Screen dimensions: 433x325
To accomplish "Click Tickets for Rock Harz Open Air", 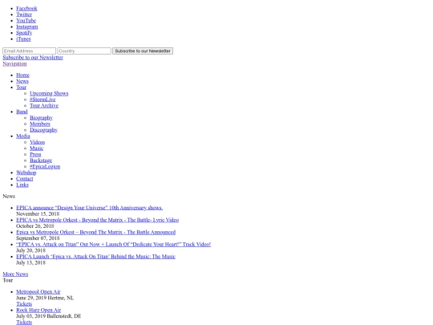I will coord(24,323).
